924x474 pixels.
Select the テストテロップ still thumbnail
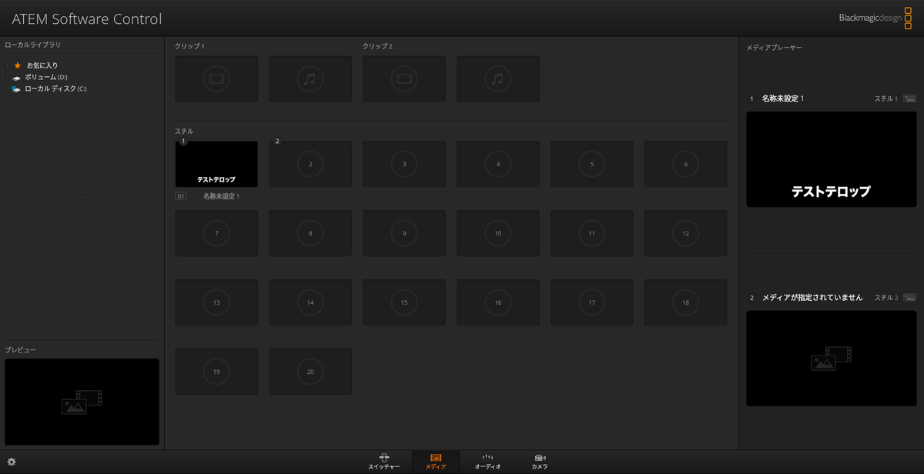216,164
